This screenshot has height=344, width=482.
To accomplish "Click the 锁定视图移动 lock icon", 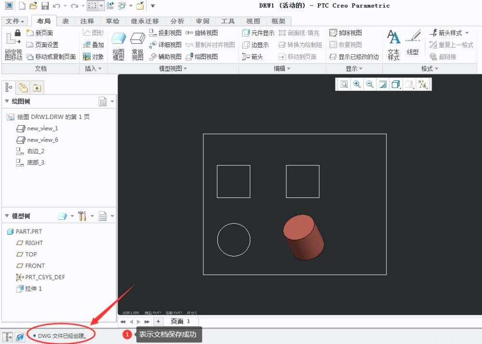I will pos(13,38).
